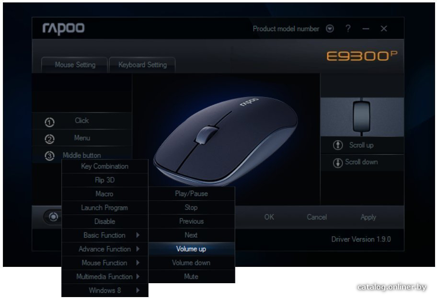Click the Apply button
This screenshot has height=299, width=437.
tap(368, 217)
